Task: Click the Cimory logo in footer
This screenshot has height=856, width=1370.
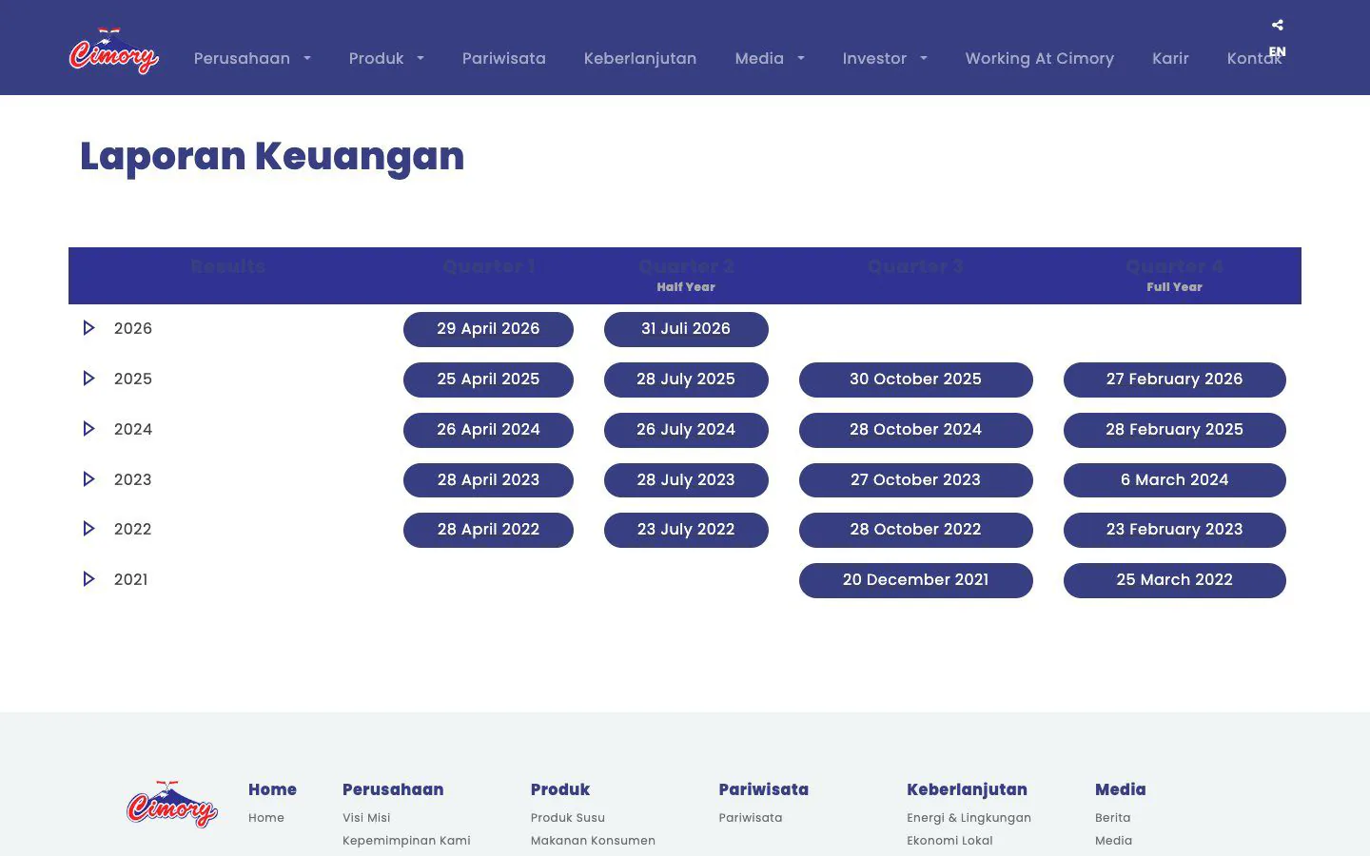Action: [172, 805]
